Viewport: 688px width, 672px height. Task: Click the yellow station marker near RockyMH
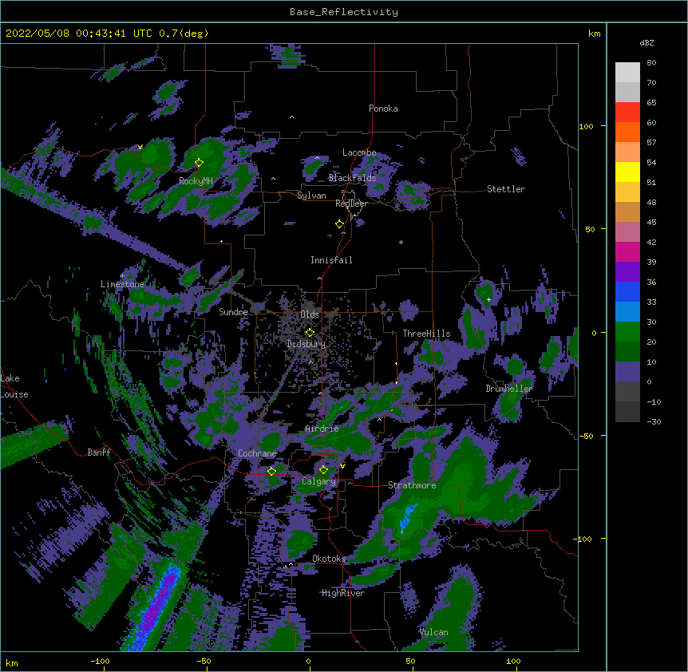pyautogui.click(x=199, y=163)
